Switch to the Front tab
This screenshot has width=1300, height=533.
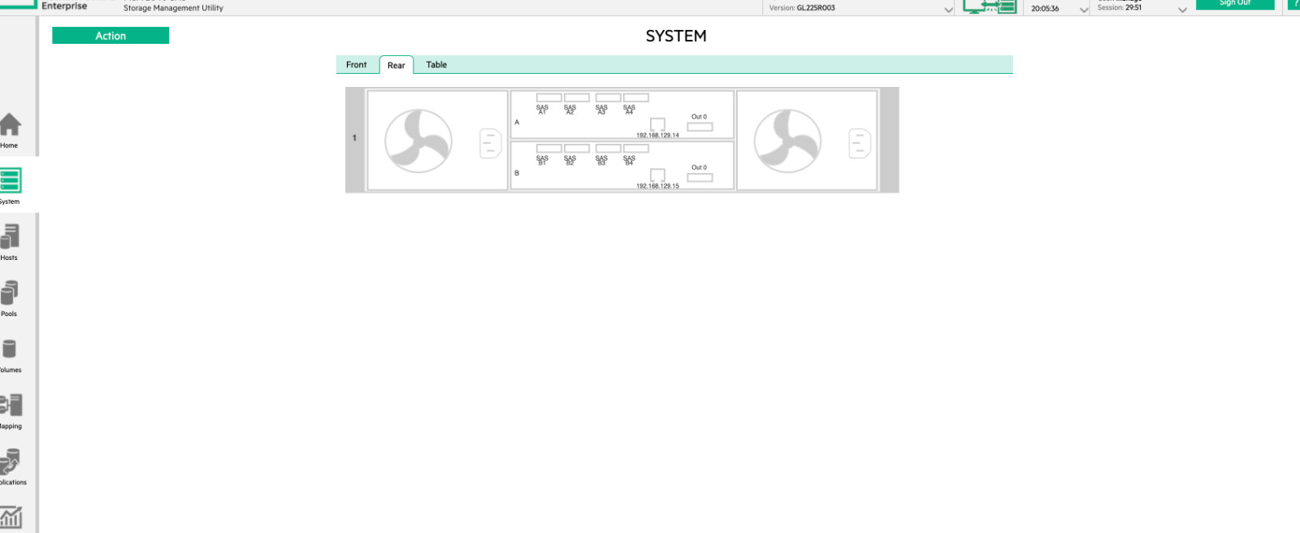pyautogui.click(x=356, y=65)
